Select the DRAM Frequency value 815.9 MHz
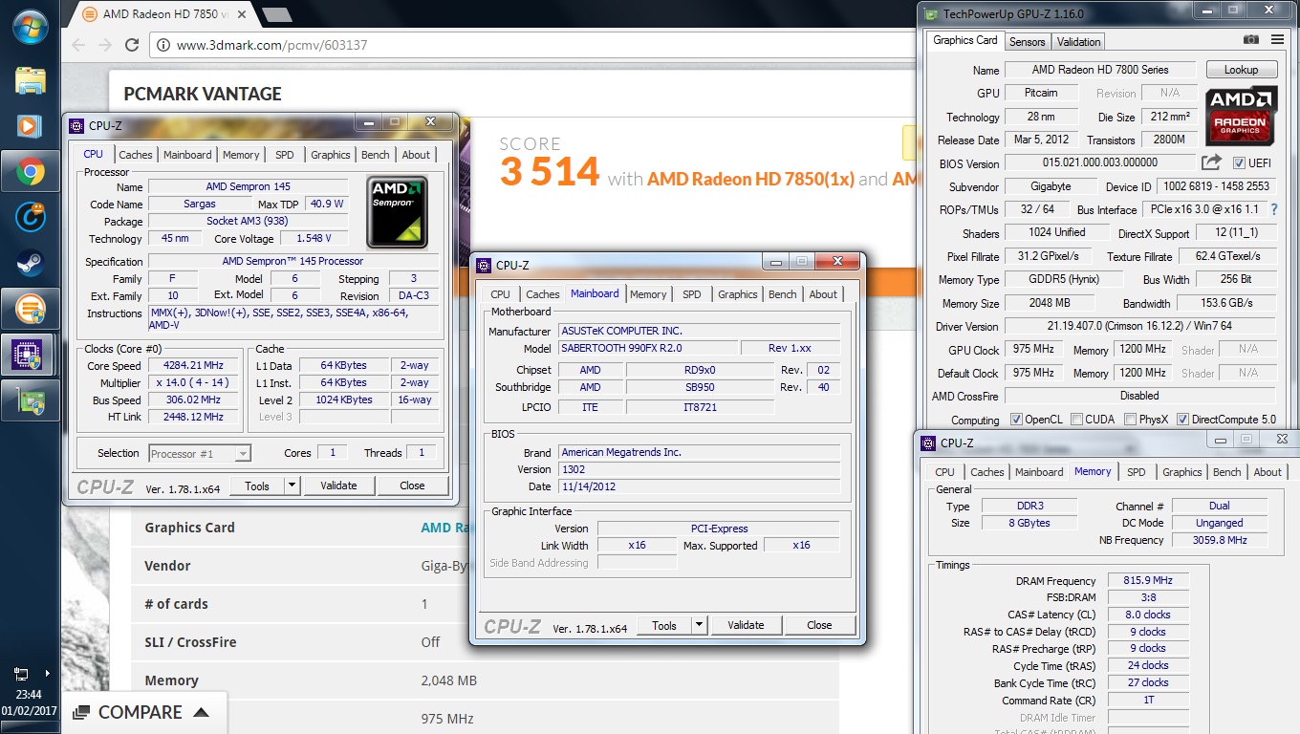Image resolution: width=1300 pixels, height=734 pixels. (1148, 580)
